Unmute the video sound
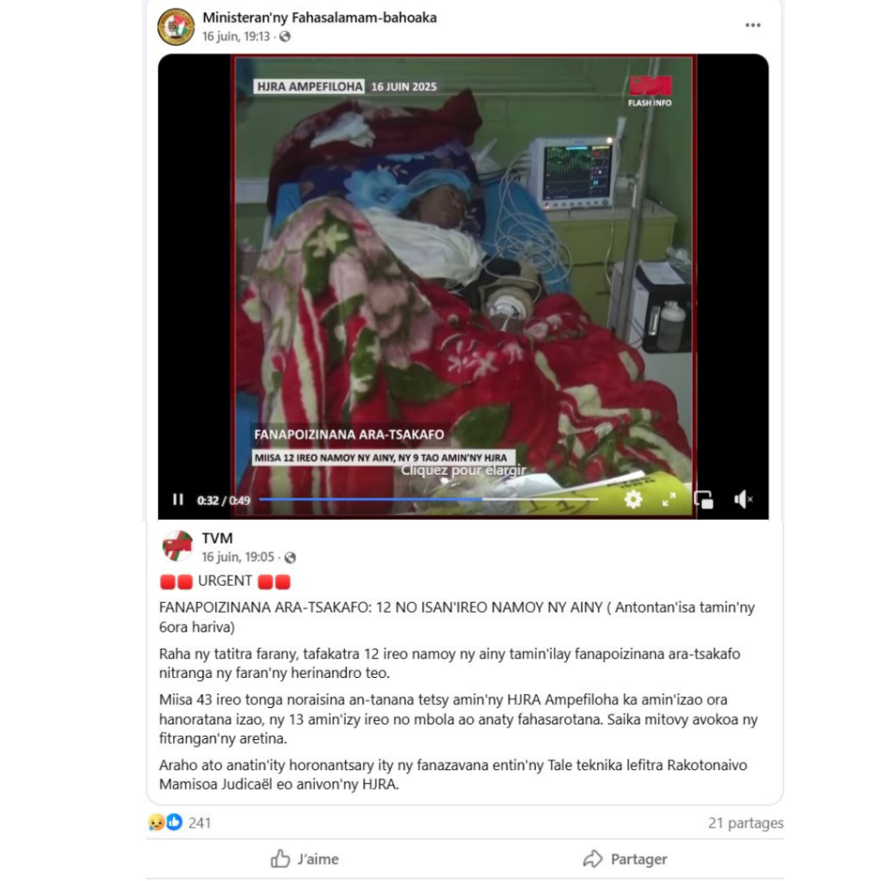Viewport: 881px width, 881px height. point(742,499)
